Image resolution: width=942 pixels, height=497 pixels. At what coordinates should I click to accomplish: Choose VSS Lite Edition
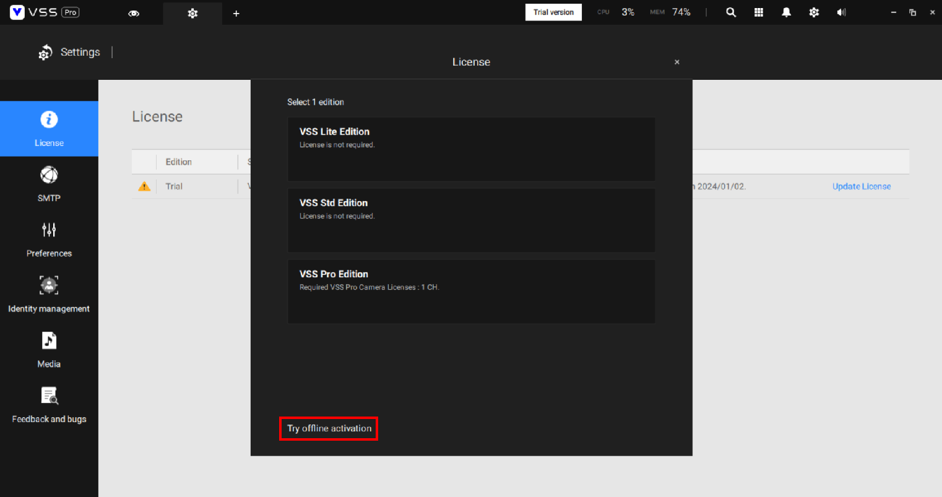[x=471, y=149]
